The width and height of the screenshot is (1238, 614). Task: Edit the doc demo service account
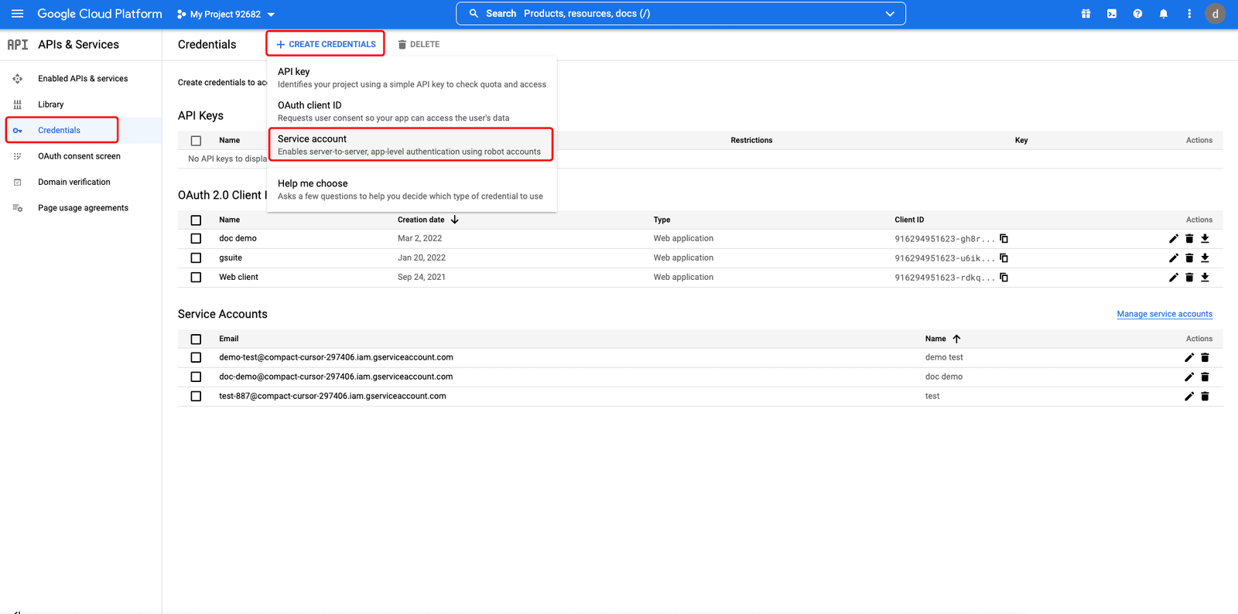pyautogui.click(x=1189, y=377)
